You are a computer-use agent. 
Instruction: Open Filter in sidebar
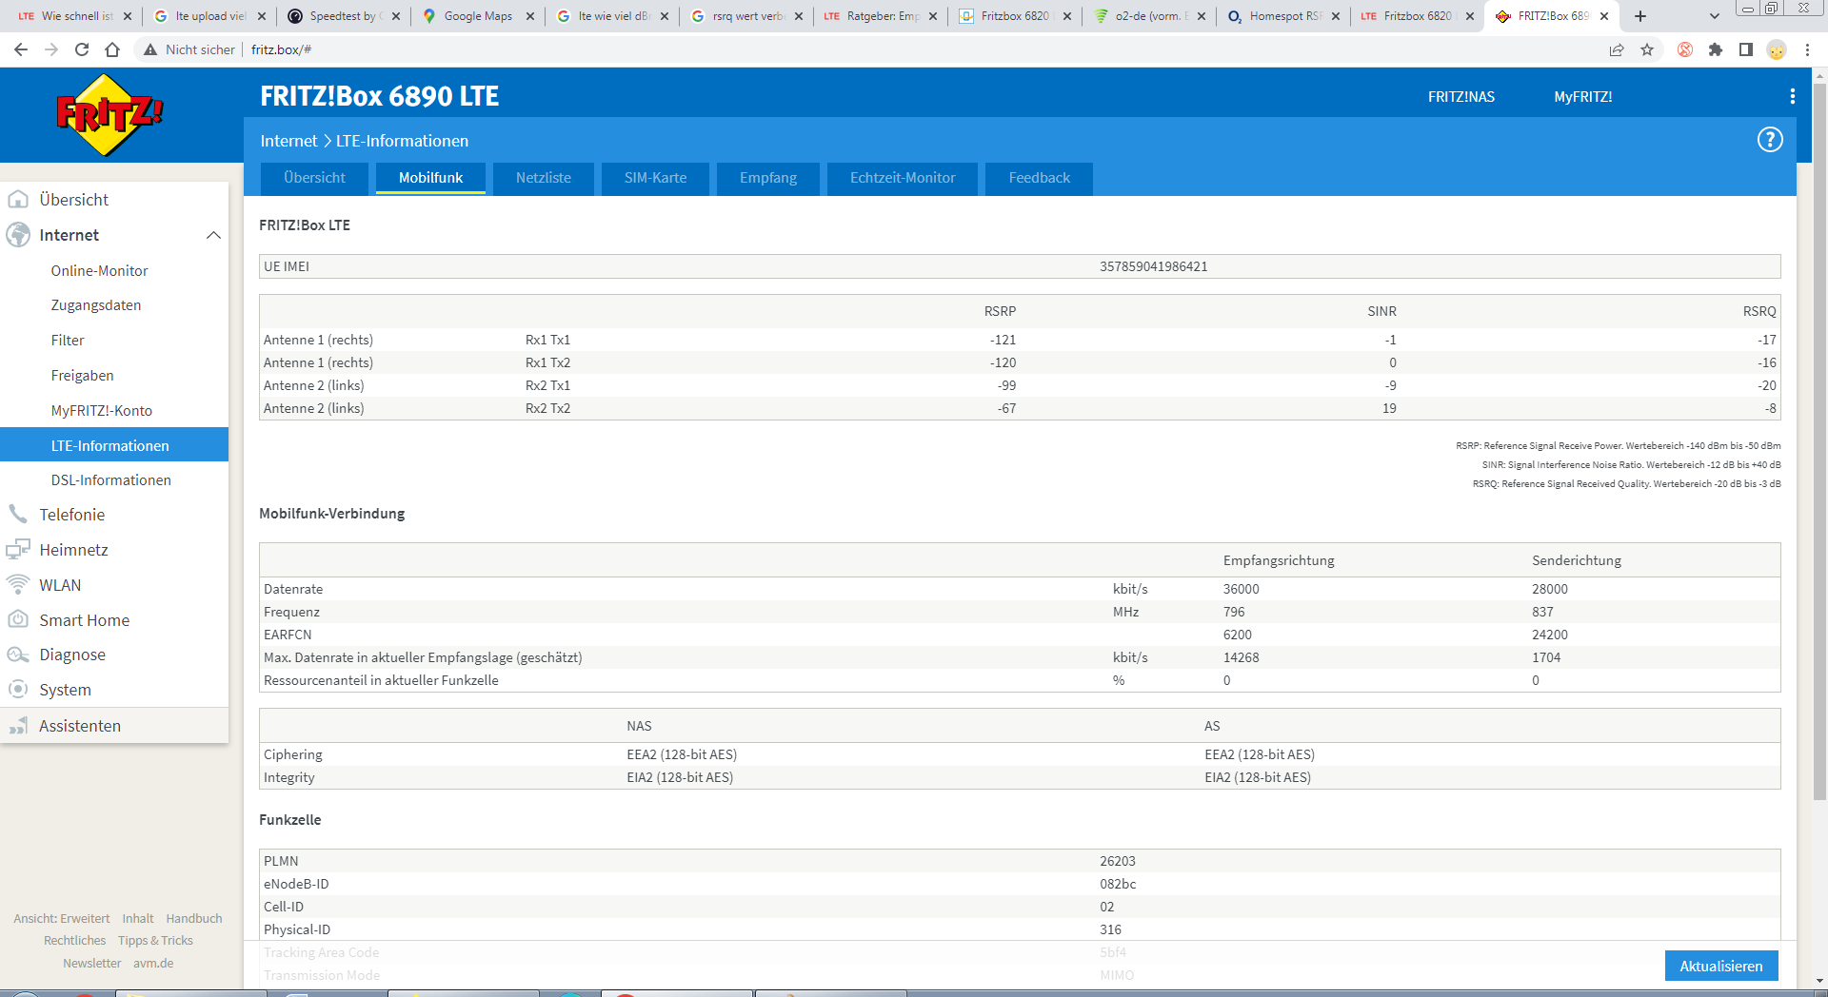coord(68,341)
